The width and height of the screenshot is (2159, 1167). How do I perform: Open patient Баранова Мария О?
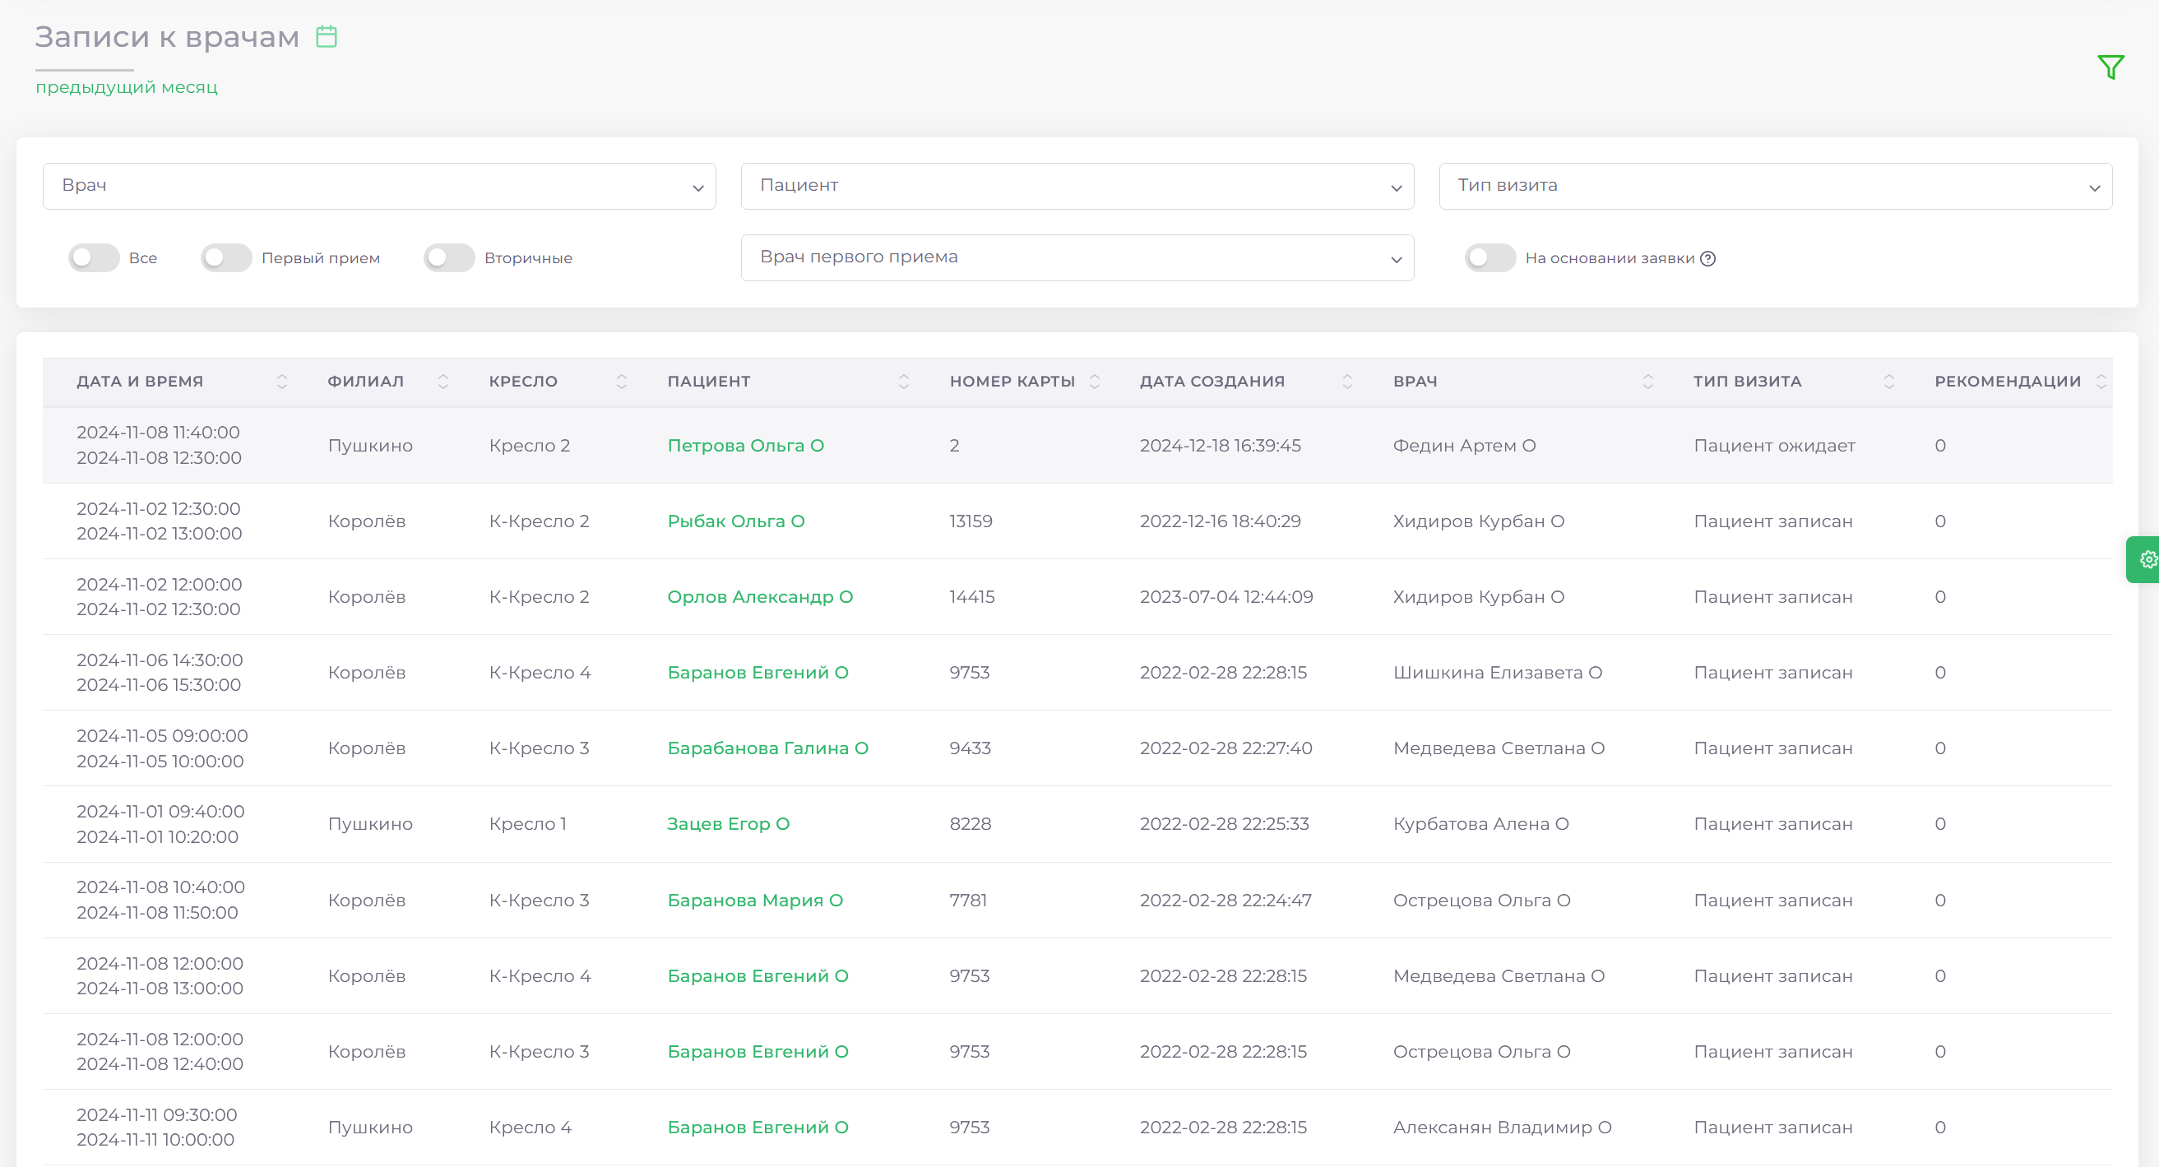pyautogui.click(x=755, y=901)
